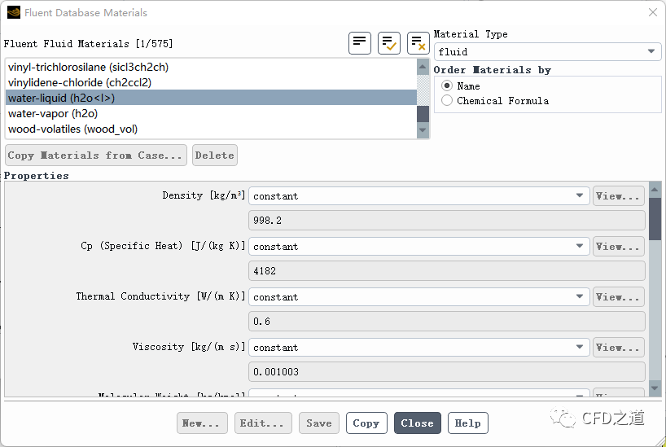666x447 pixels.
Task: Click the toggle-list-selection icon above materials list
Action: (359, 43)
